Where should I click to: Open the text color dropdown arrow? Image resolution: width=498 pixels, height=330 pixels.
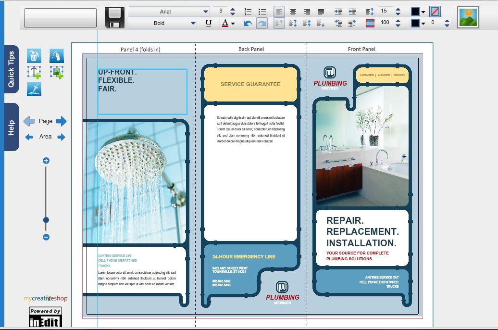pyautogui.click(x=233, y=23)
